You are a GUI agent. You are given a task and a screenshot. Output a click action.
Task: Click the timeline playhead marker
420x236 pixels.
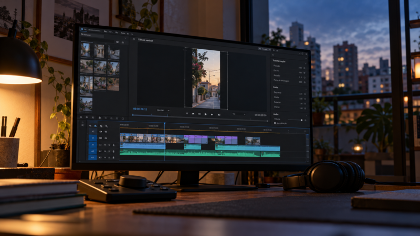pyautogui.click(x=164, y=123)
